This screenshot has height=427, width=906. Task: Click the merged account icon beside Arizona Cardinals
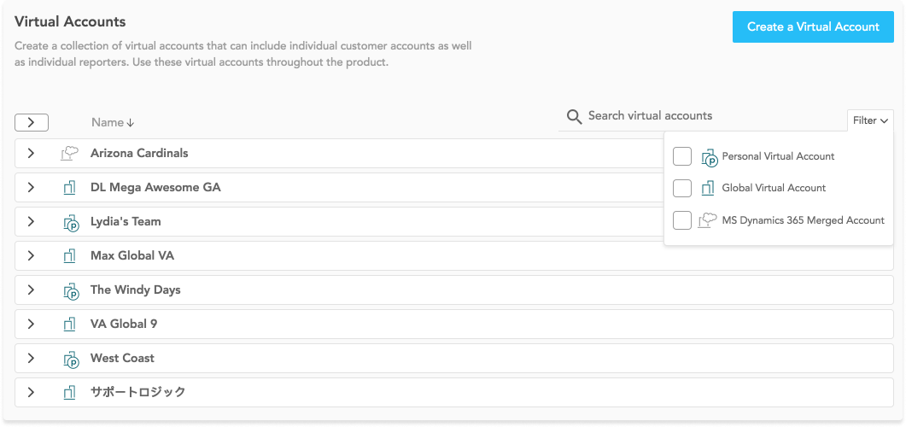[x=69, y=153]
